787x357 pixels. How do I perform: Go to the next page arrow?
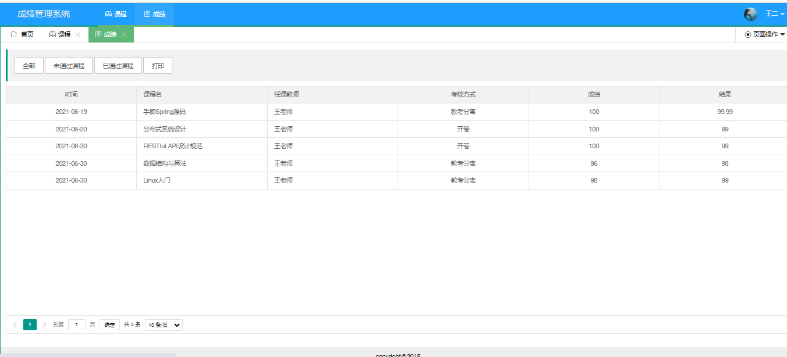tap(45, 325)
